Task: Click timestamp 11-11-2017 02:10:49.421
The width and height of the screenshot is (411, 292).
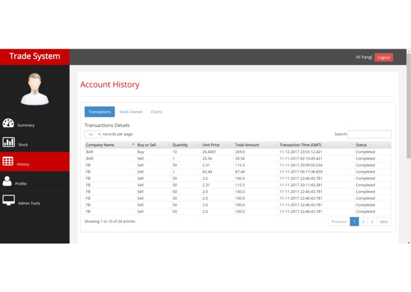Action: 300,158
